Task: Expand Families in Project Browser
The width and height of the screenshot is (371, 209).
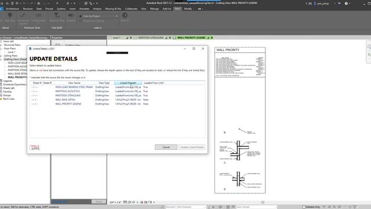Action: pos(1,92)
